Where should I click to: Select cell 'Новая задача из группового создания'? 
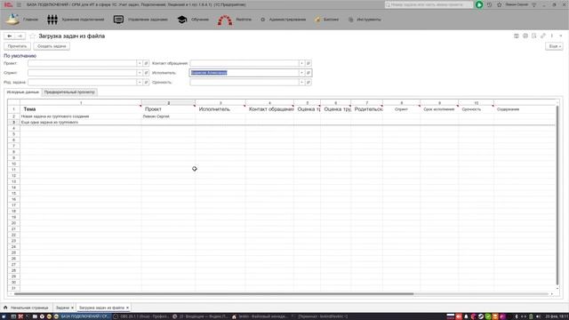(81, 116)
